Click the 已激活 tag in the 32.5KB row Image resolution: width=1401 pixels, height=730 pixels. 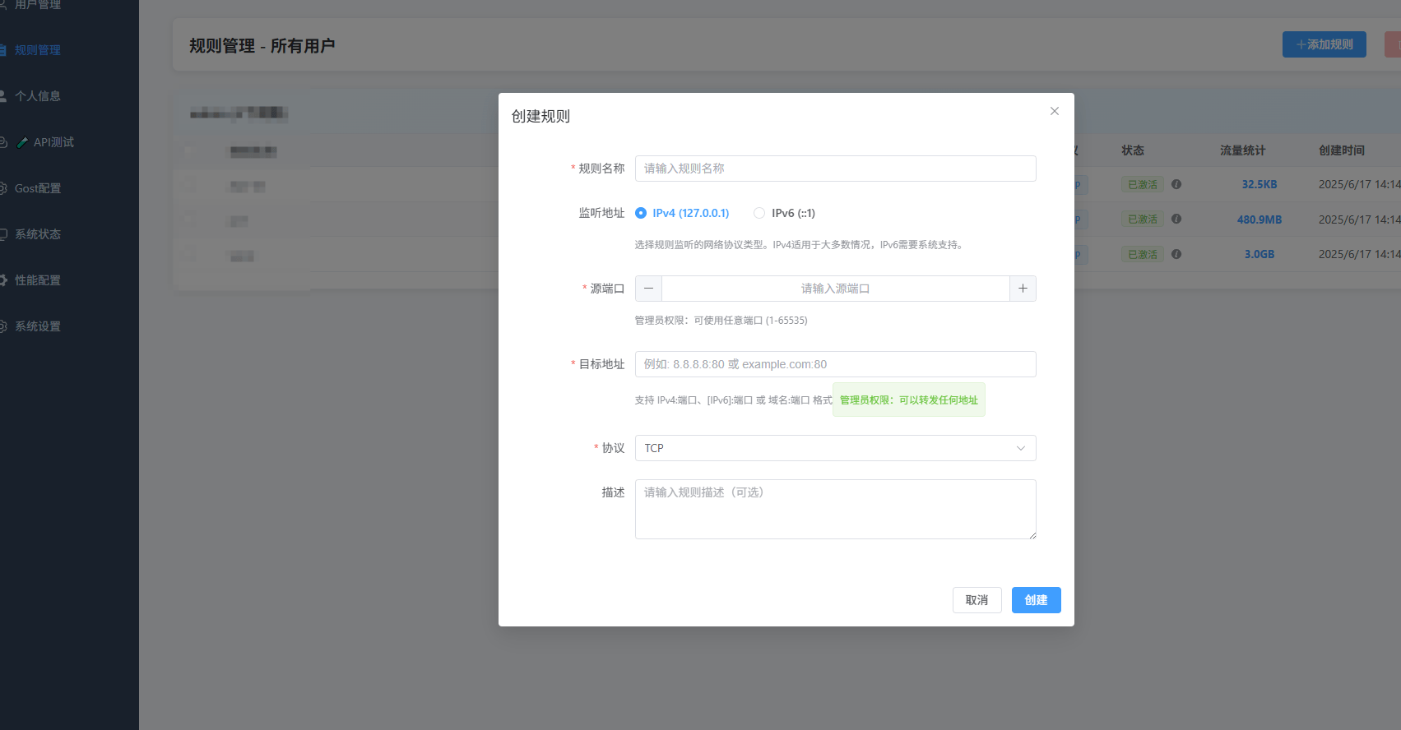coord(1143,184)
